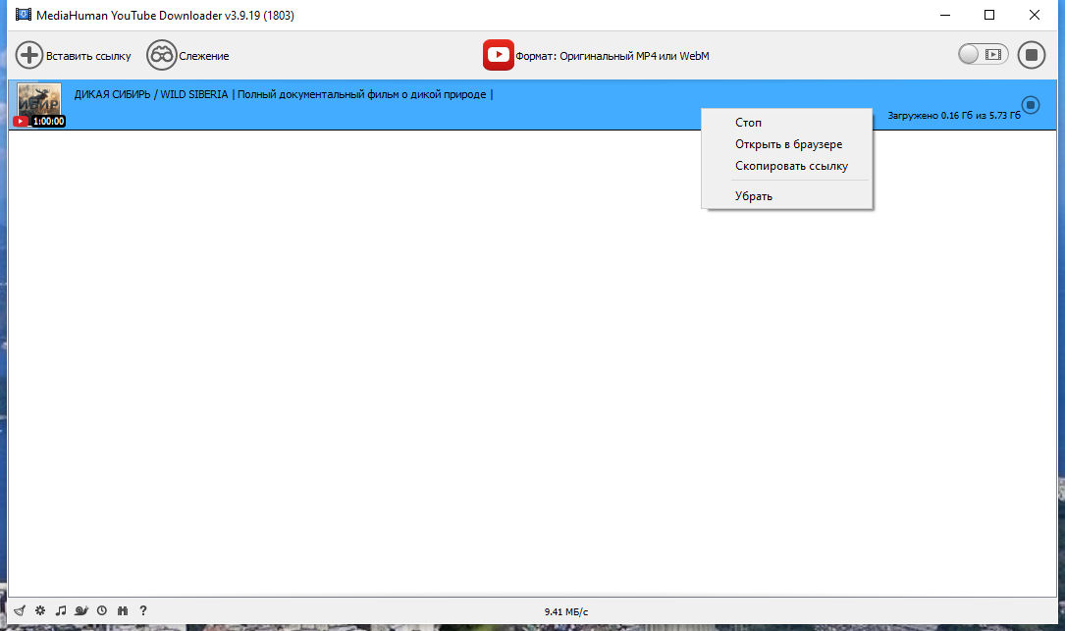Click the stop-all button in top toolbar
Image resolution: width=1065 pixels, height=631 pixels.
tap(1031, 55)
